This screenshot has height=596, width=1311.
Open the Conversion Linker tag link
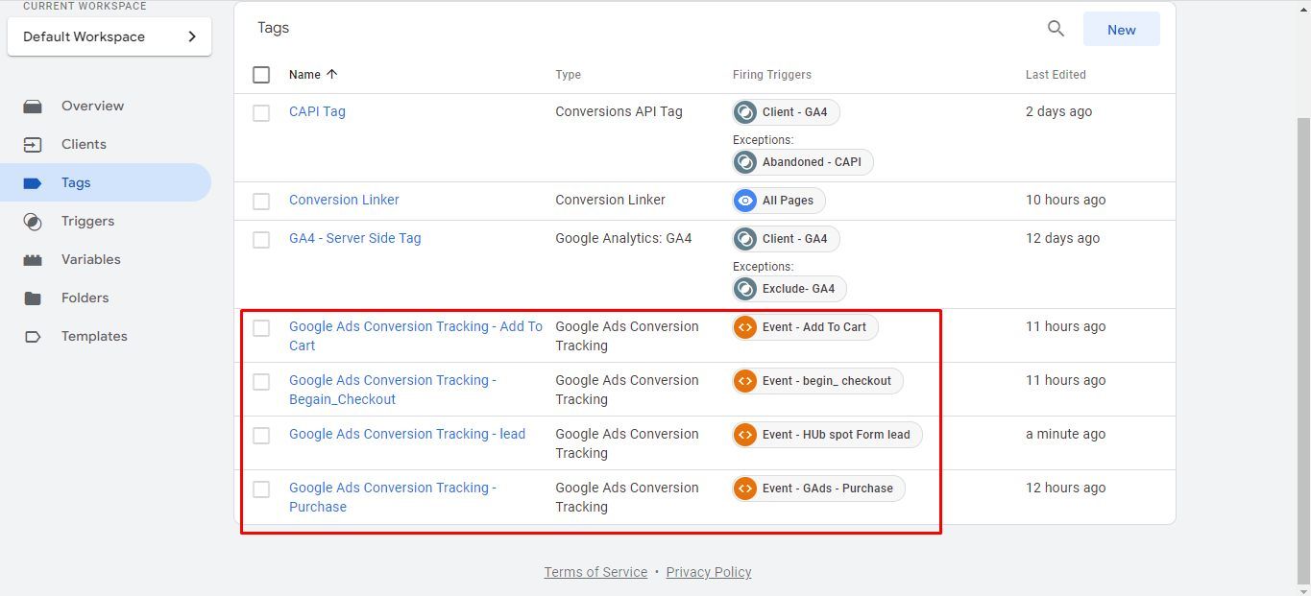coord(344,200)
